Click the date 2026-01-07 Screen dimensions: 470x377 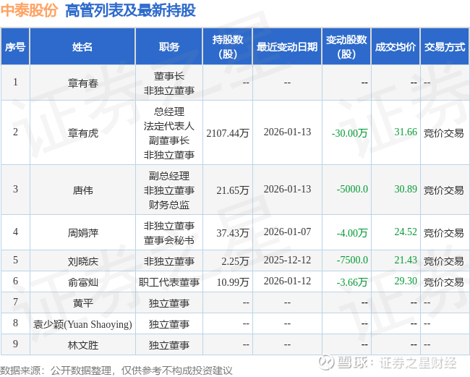(287, 232)
